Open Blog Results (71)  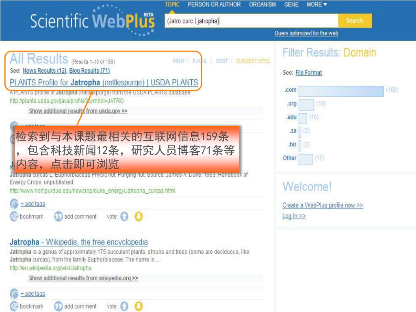click(x=89, y=71)
